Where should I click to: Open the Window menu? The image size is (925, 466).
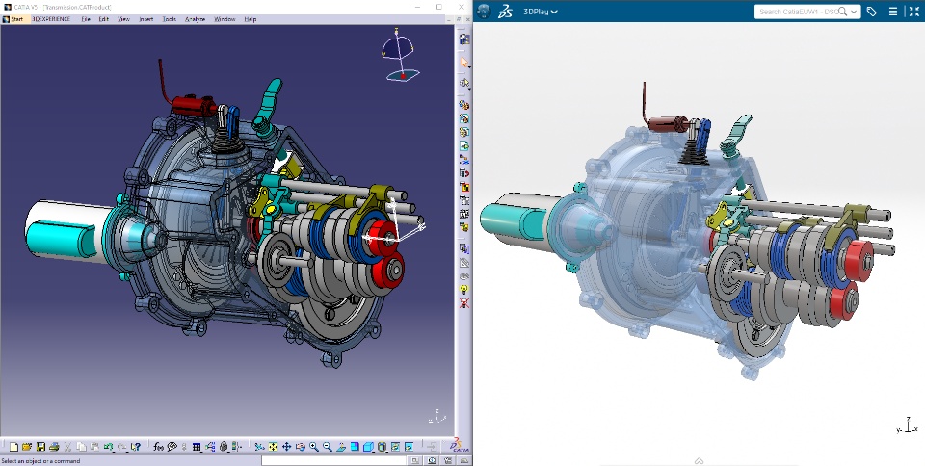tap(225, 19)
